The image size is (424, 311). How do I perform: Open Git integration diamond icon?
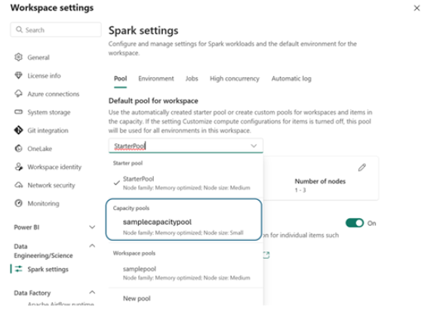(18, 130)
